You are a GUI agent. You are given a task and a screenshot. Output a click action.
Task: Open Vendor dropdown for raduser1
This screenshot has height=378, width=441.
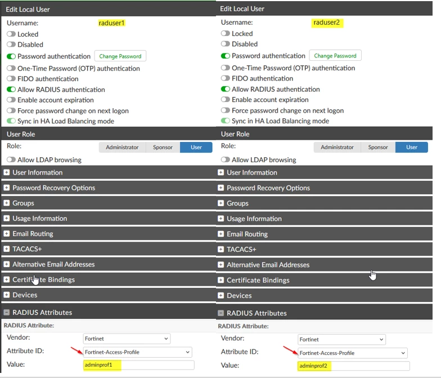[x=127, y=339]
